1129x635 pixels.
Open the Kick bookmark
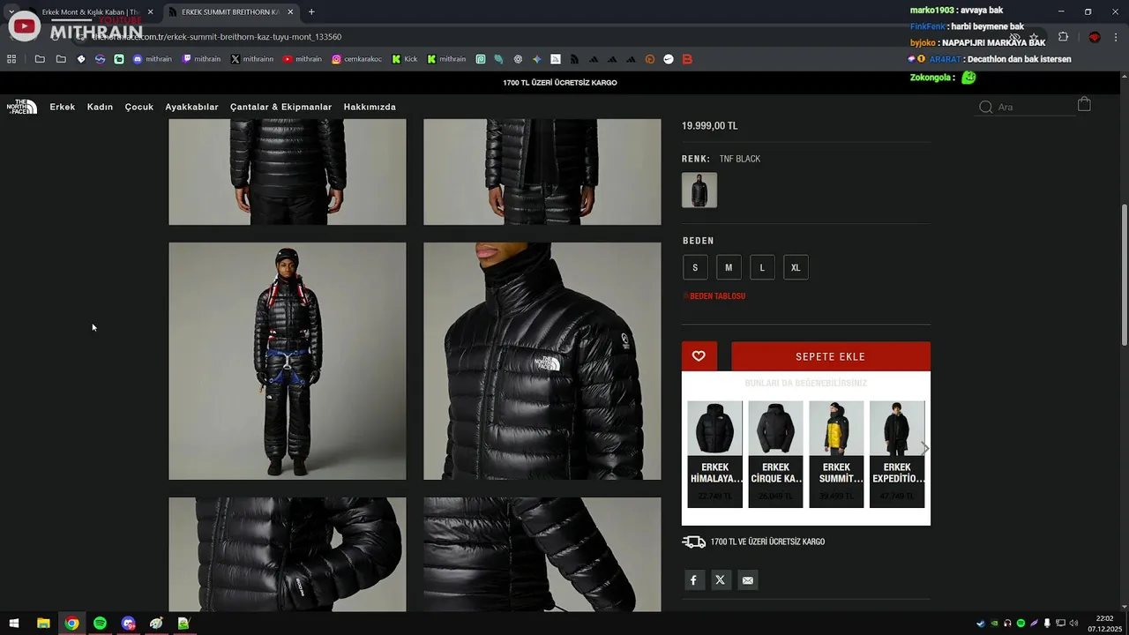(x=404, y=59)
